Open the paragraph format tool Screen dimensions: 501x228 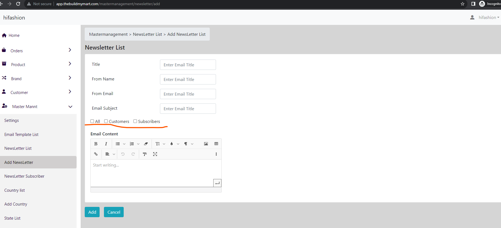[x=186, y=144]
